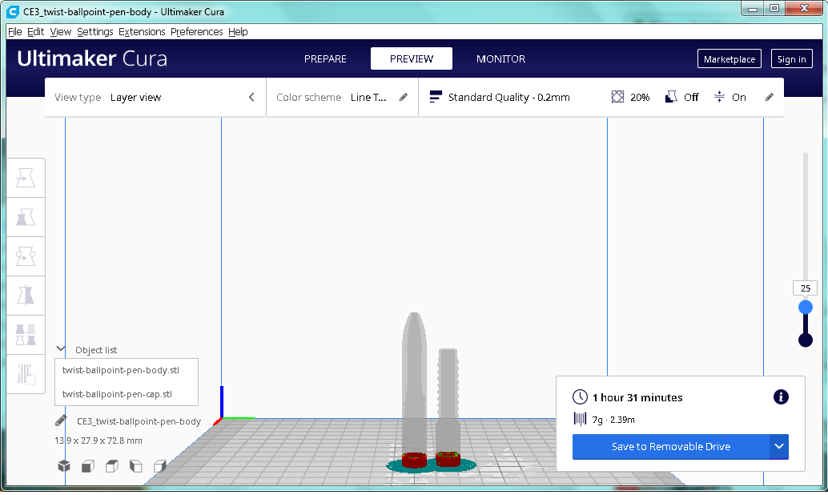Click the adhesion On icon

click(x=719, y=97)
